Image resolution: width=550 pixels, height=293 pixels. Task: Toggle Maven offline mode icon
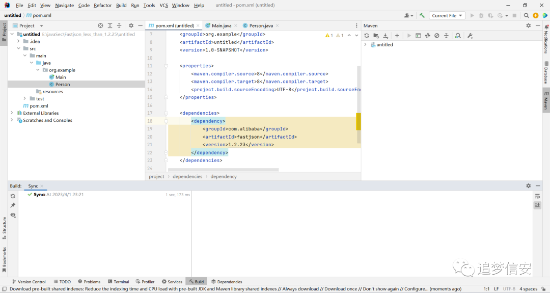pyautogui.click(x=428, y=36)
